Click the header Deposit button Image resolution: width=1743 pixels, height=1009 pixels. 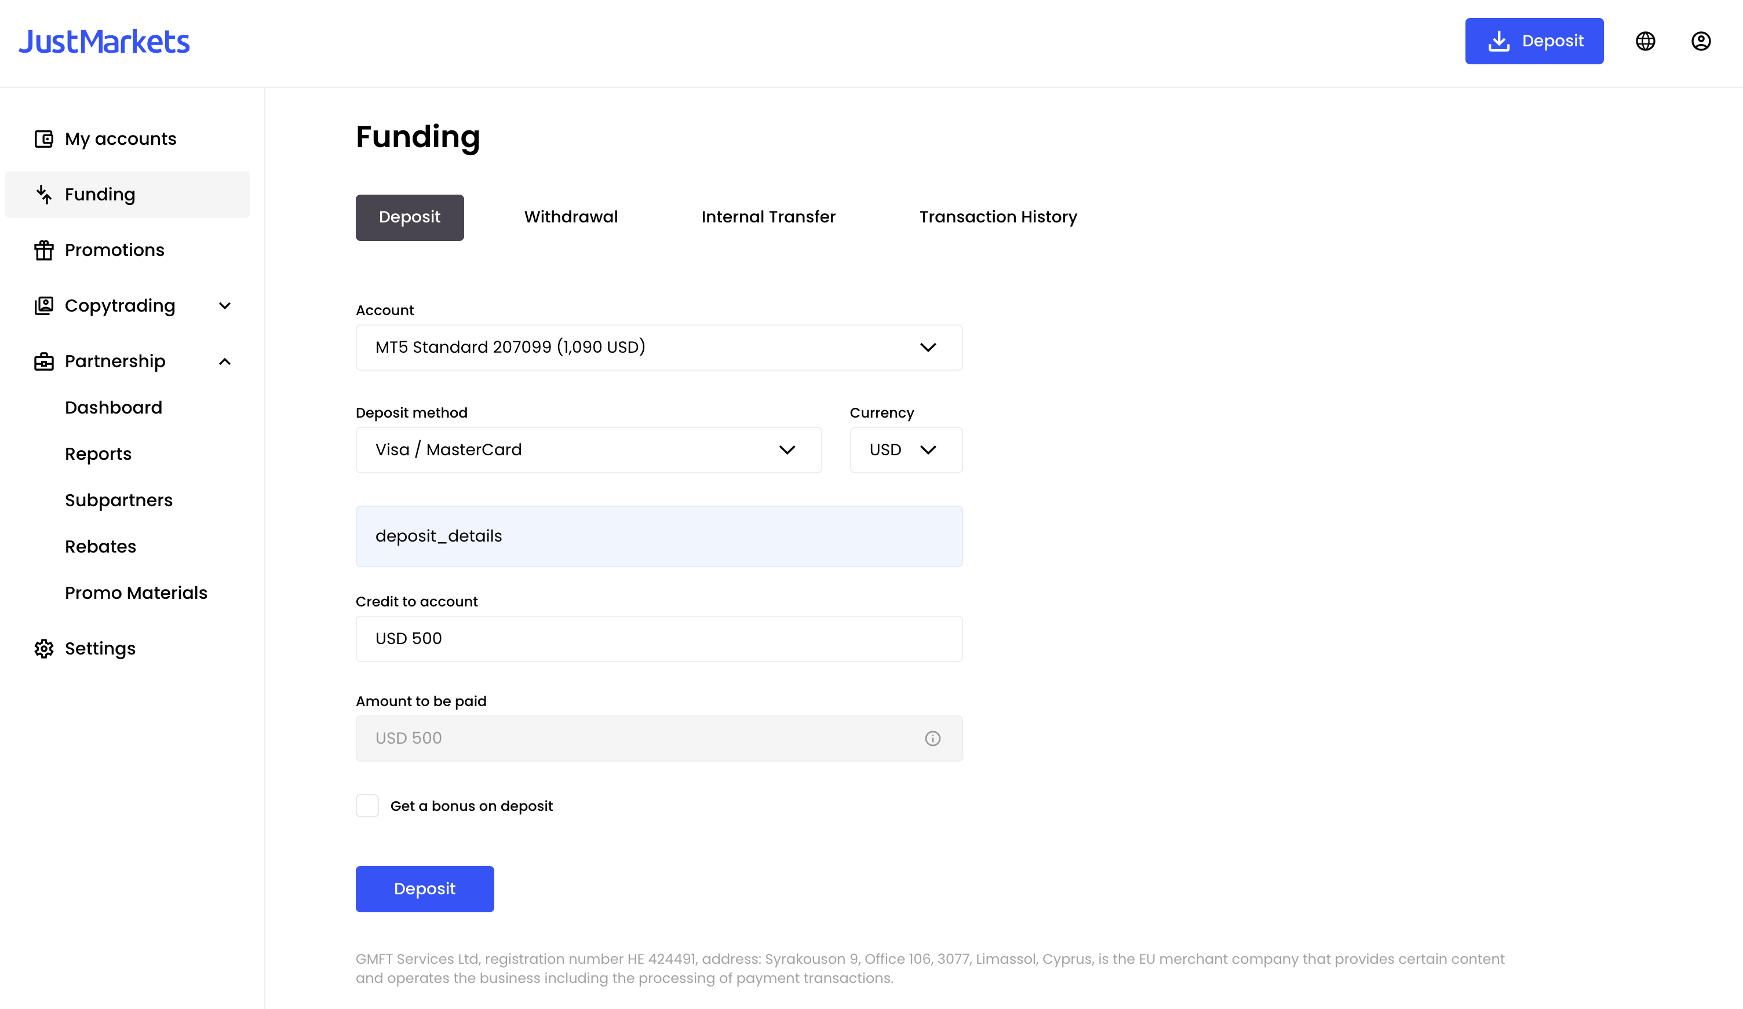(x=1533, y=42)
